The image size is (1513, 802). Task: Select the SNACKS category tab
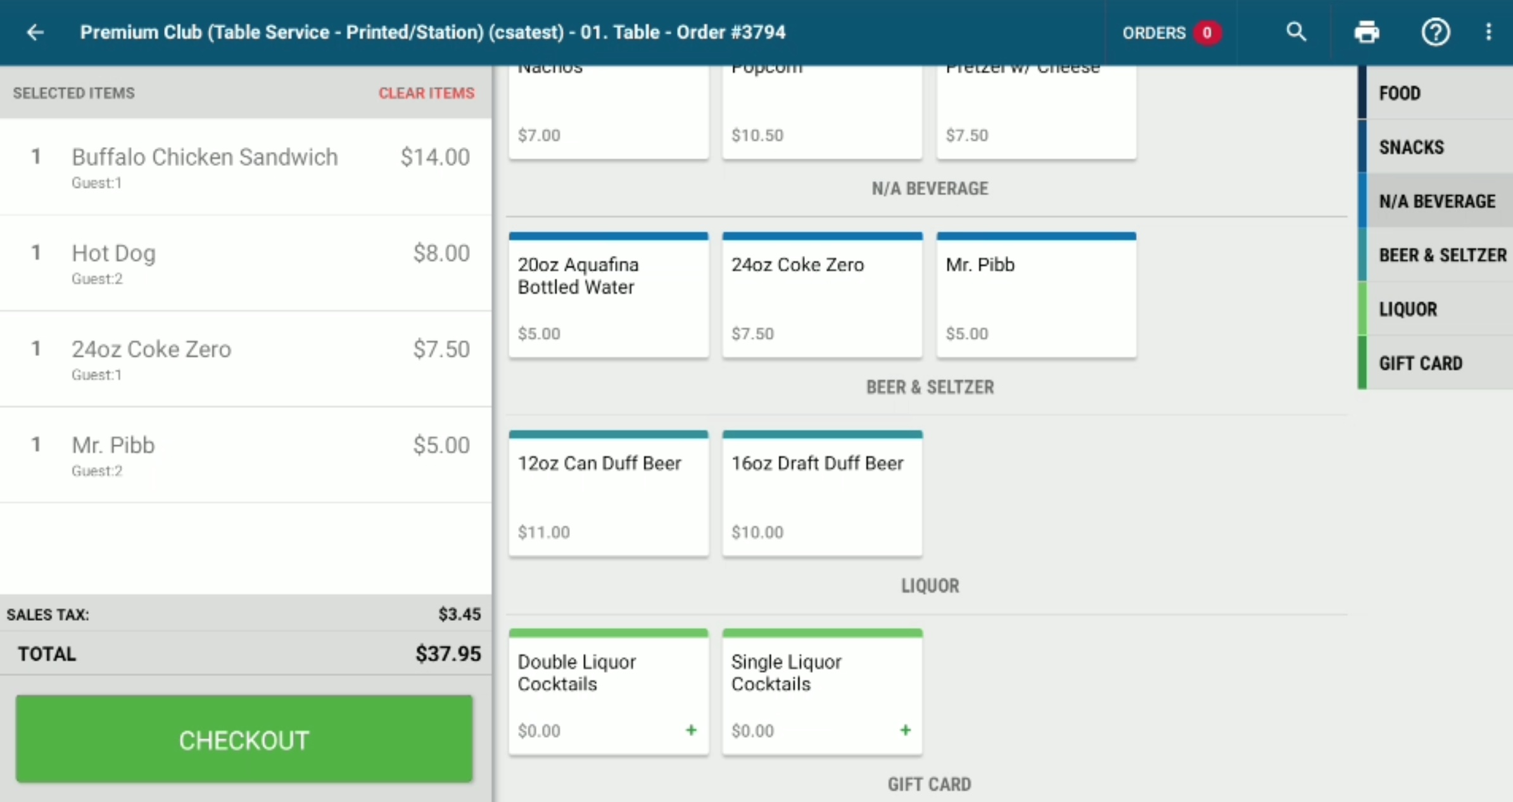[x=1435, y=147]
